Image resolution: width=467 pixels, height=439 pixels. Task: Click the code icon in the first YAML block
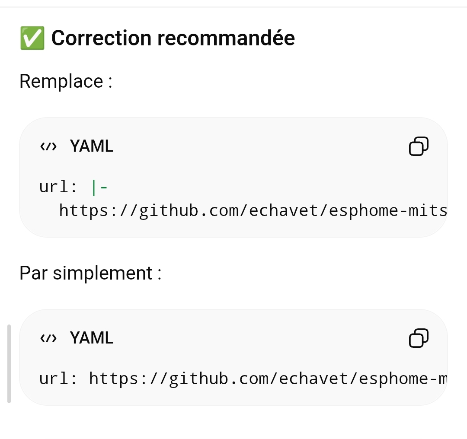48,147
